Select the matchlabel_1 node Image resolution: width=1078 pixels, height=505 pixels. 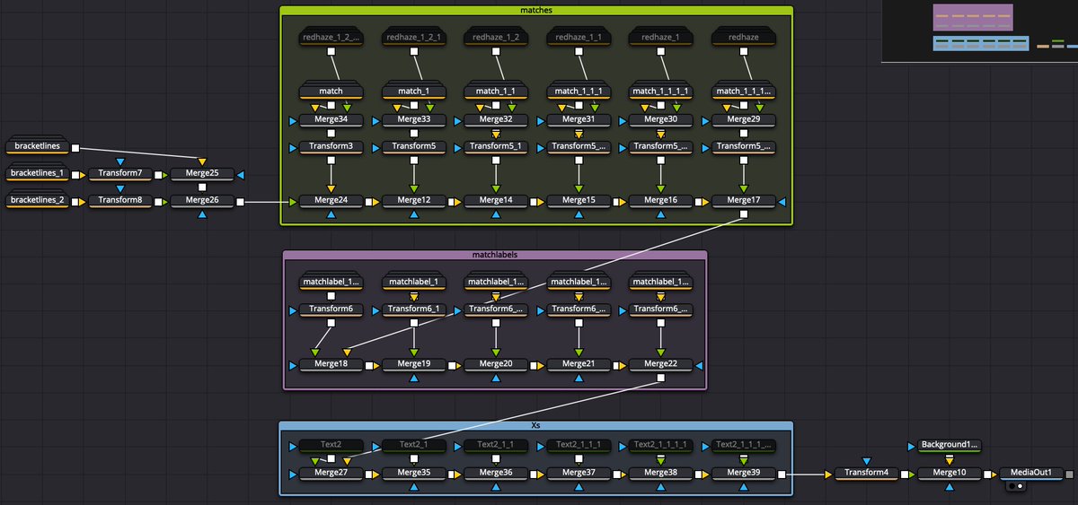coord(413,282)
